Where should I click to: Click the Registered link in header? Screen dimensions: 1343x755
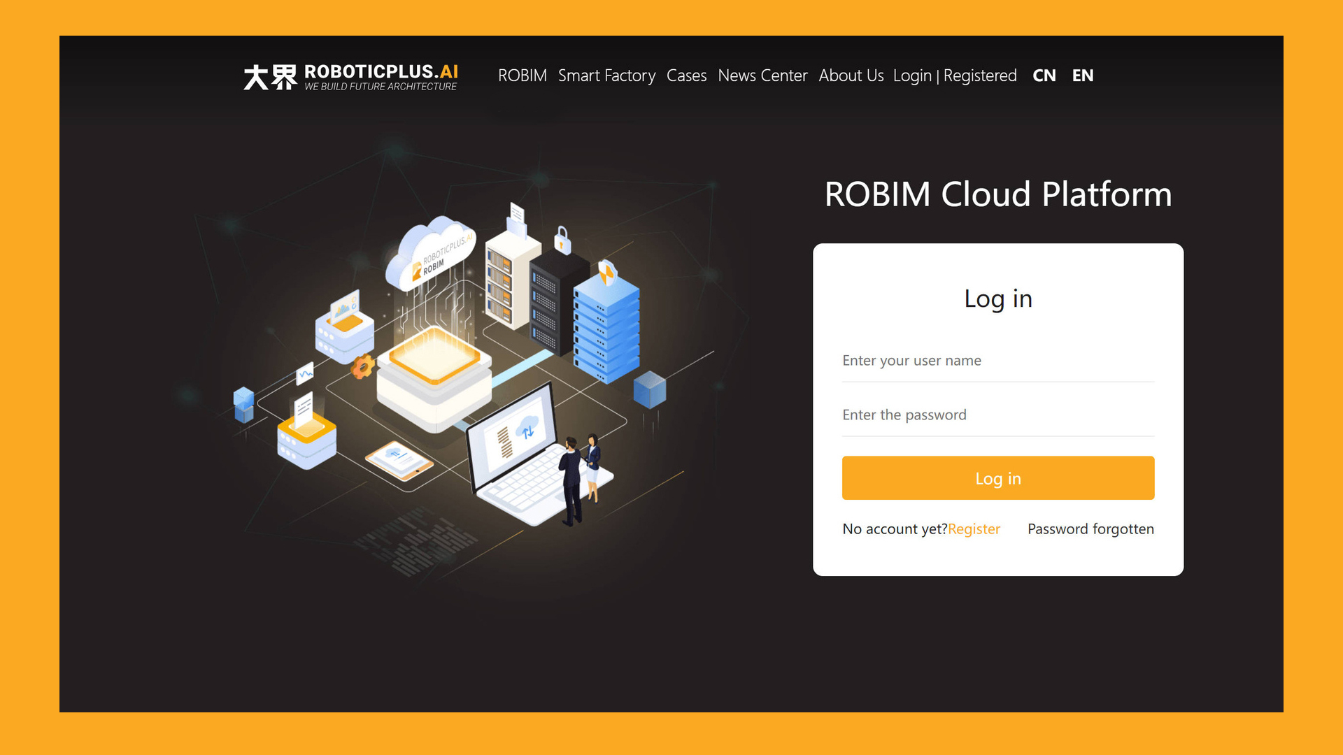[x=980, y=75]
